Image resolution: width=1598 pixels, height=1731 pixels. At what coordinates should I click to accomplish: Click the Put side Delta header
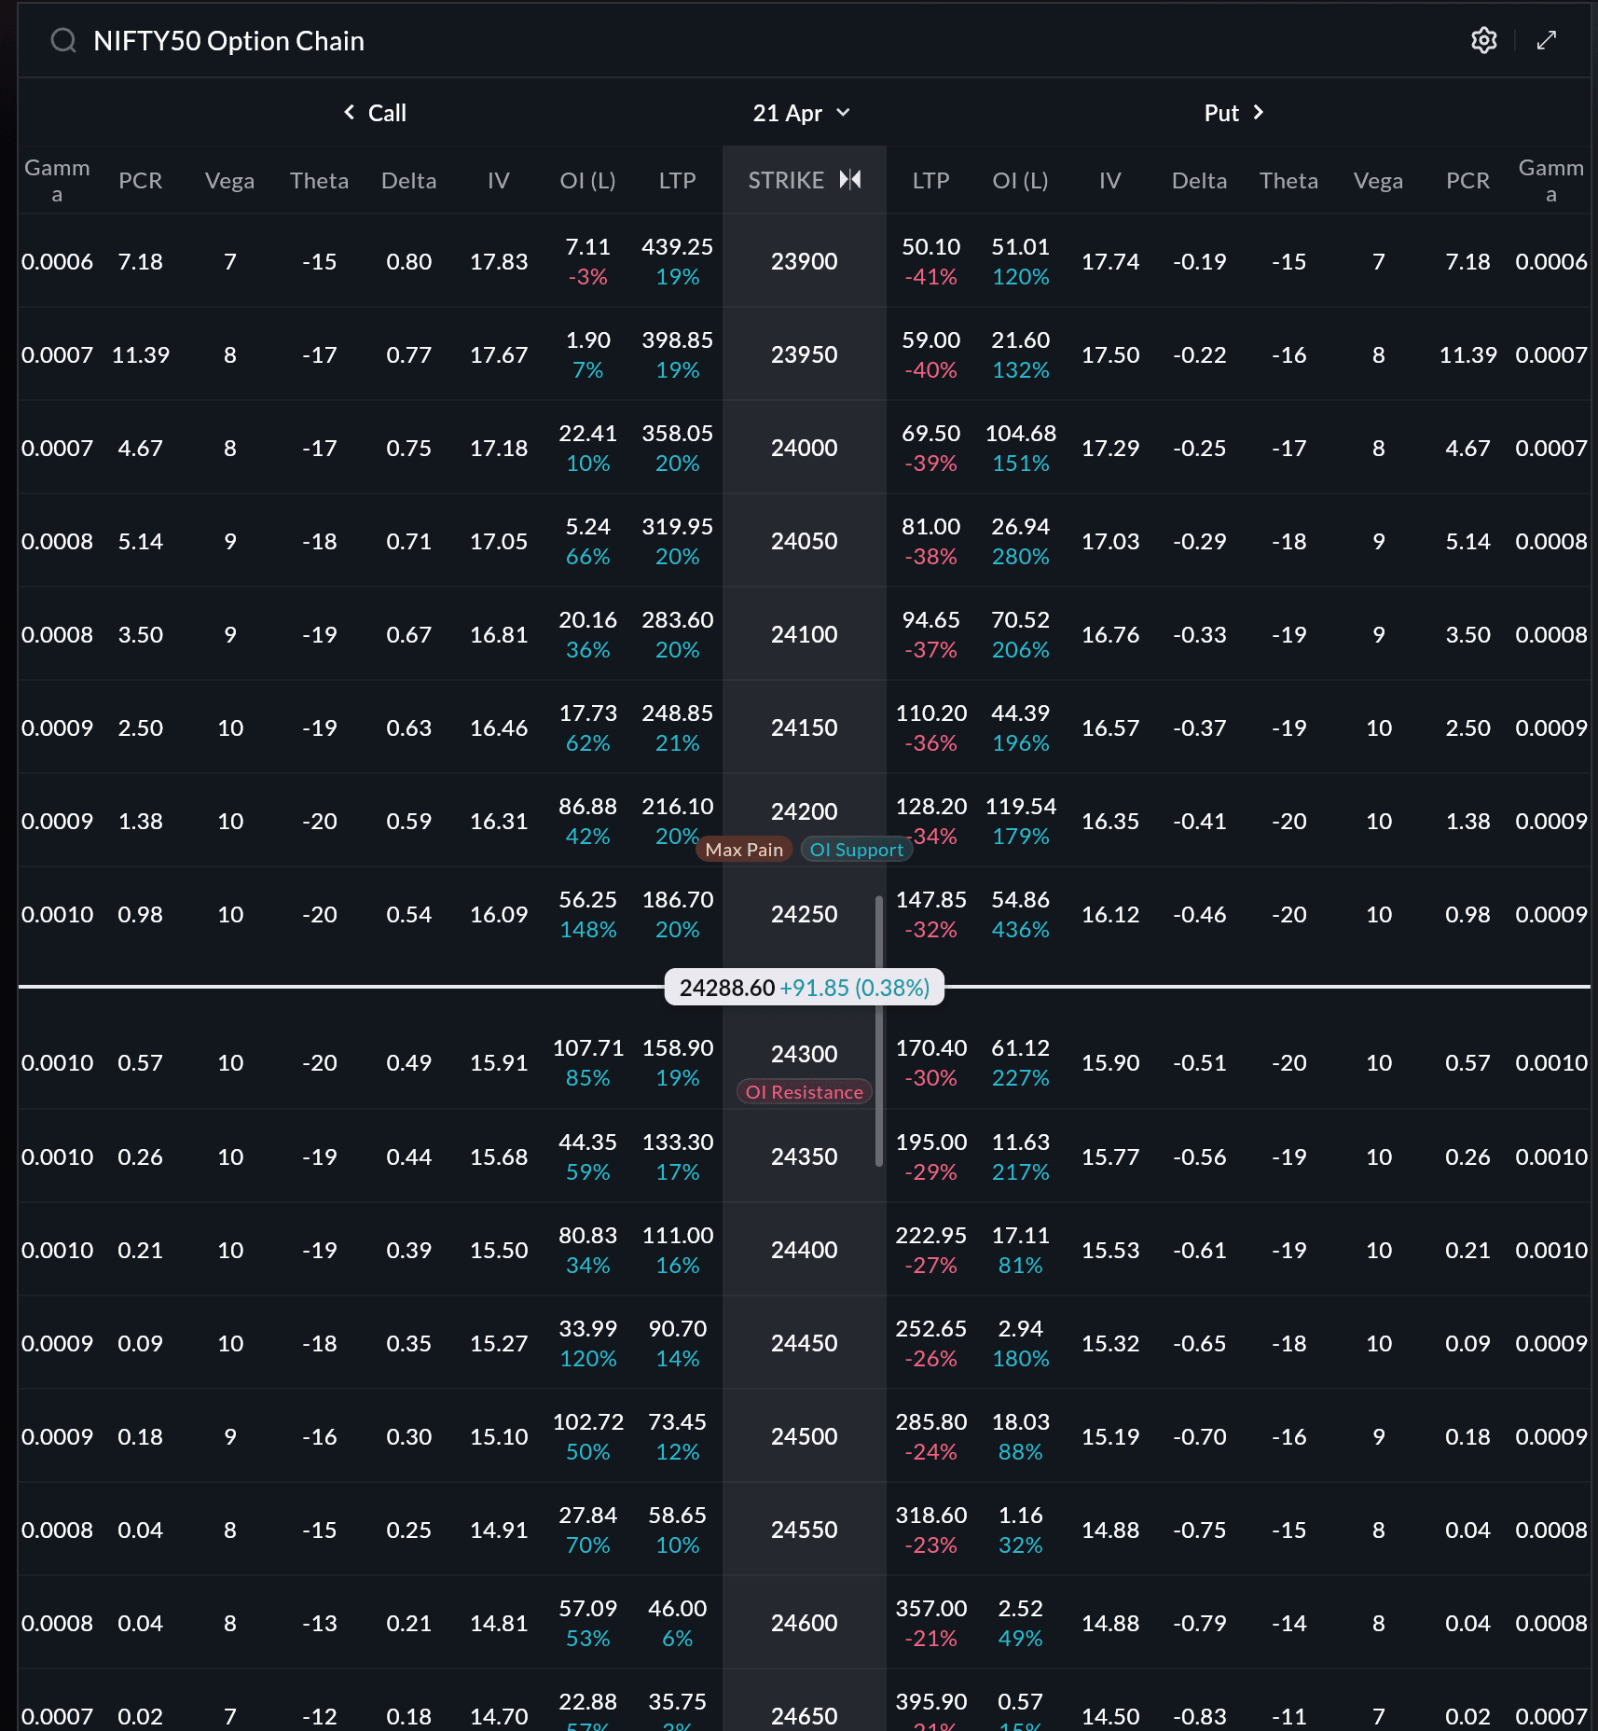[1199, 180]
